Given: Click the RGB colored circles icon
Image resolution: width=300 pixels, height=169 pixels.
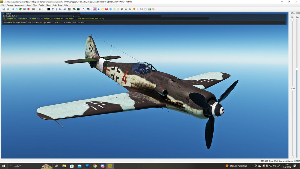Looking at the screenshot, I should tap(74, 9).
